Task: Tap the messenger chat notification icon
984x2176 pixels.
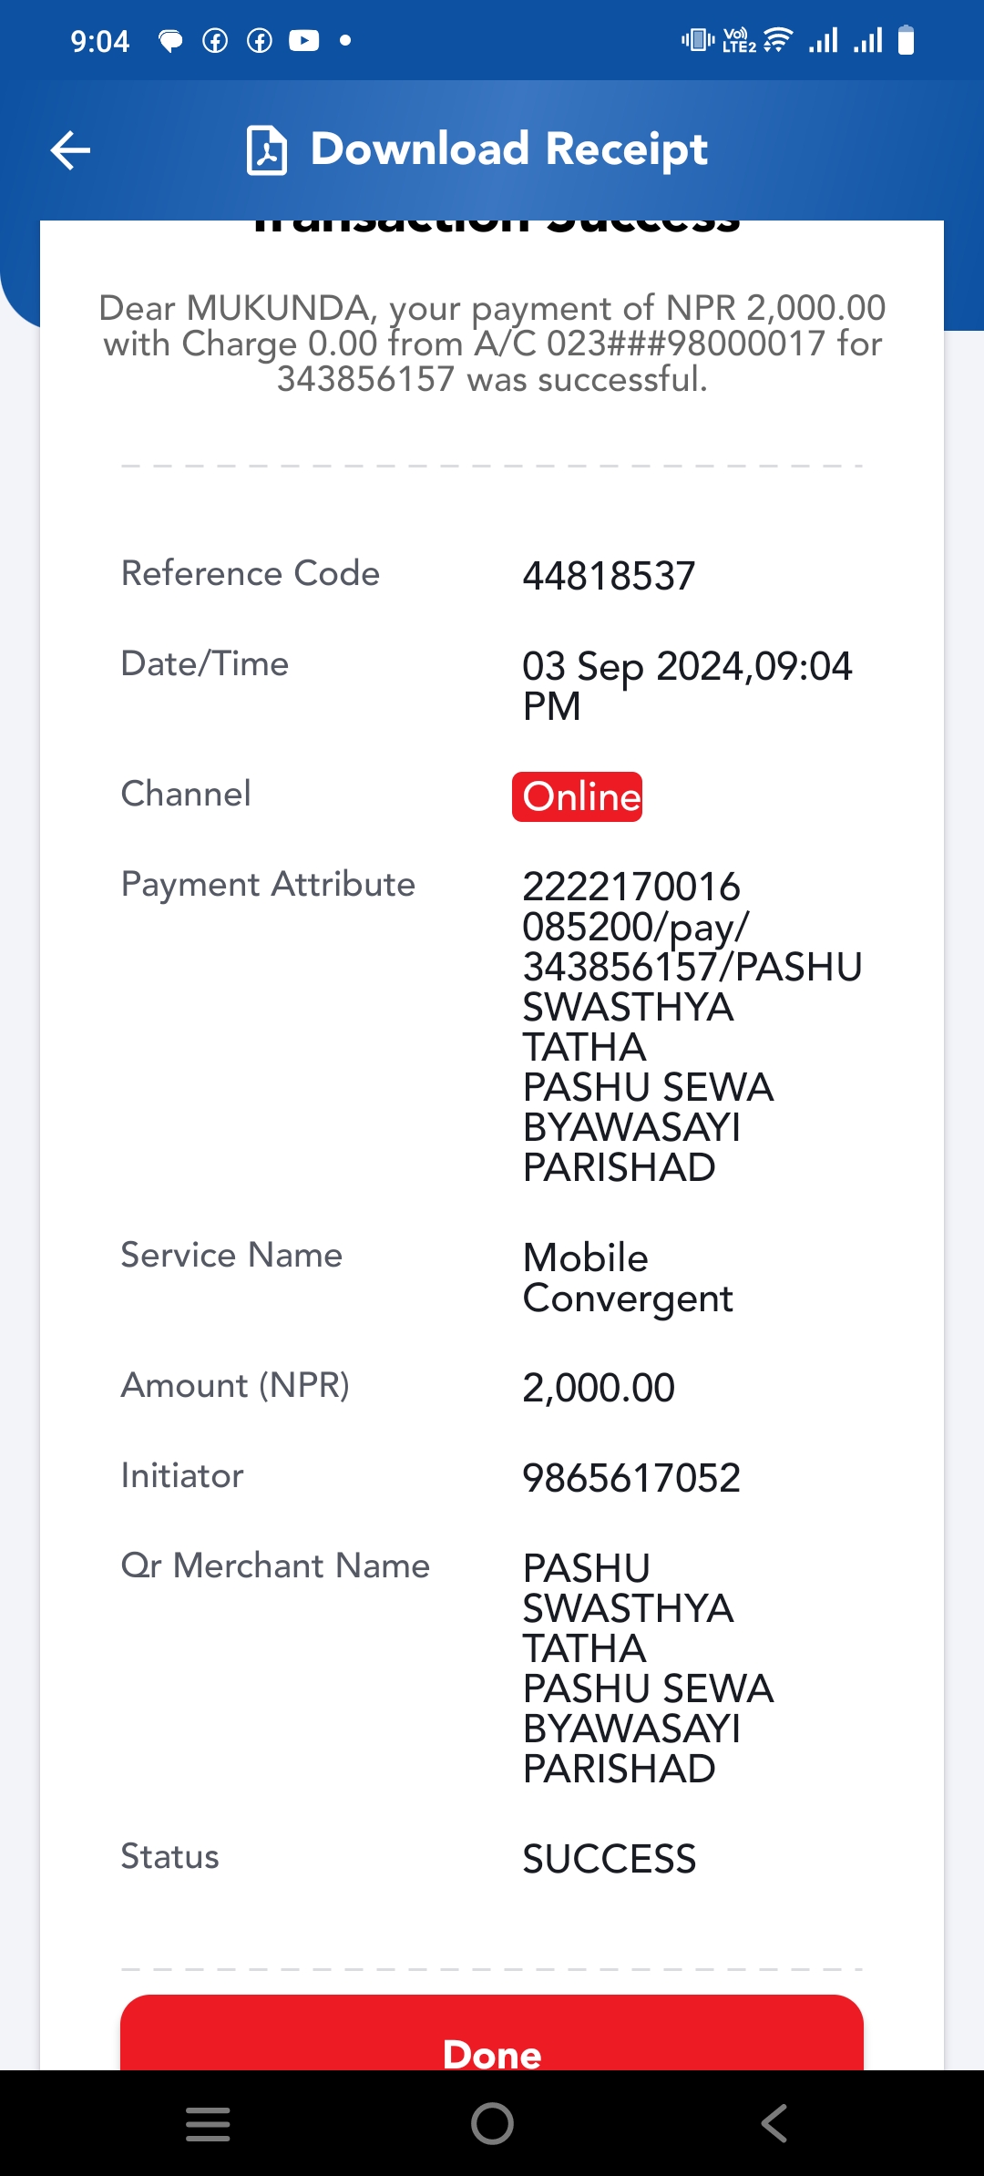Action: point(170,41)
